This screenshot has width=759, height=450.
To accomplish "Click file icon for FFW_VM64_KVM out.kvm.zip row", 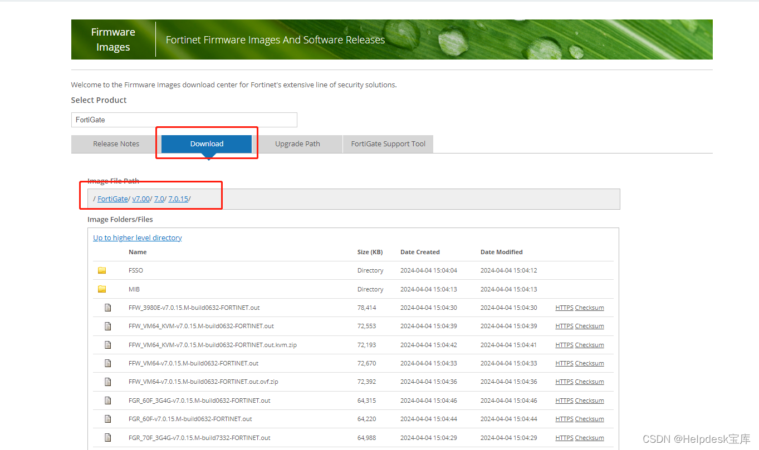I will 108,345.
